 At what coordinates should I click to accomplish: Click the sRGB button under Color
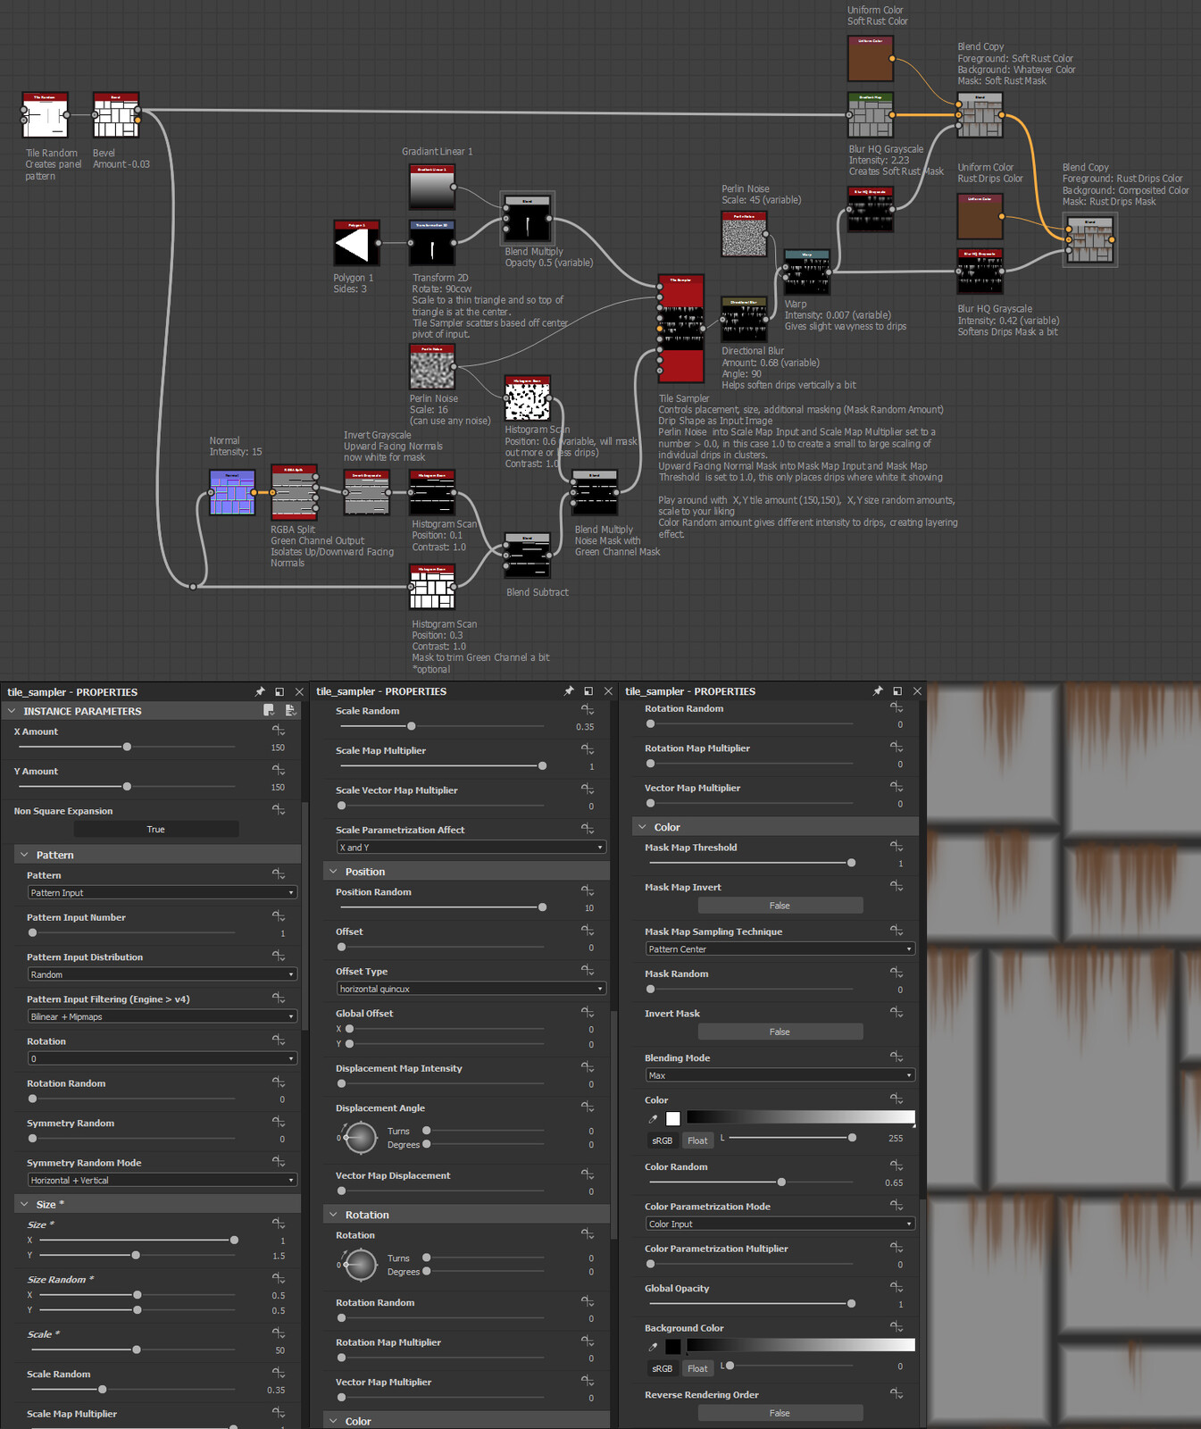click(x=662, y=1141)
